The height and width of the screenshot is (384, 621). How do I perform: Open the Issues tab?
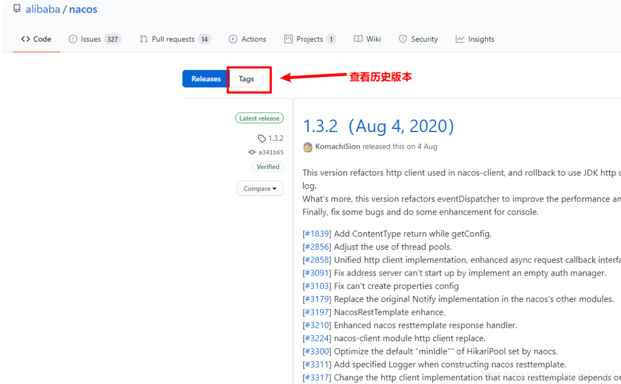coord(95,39)
